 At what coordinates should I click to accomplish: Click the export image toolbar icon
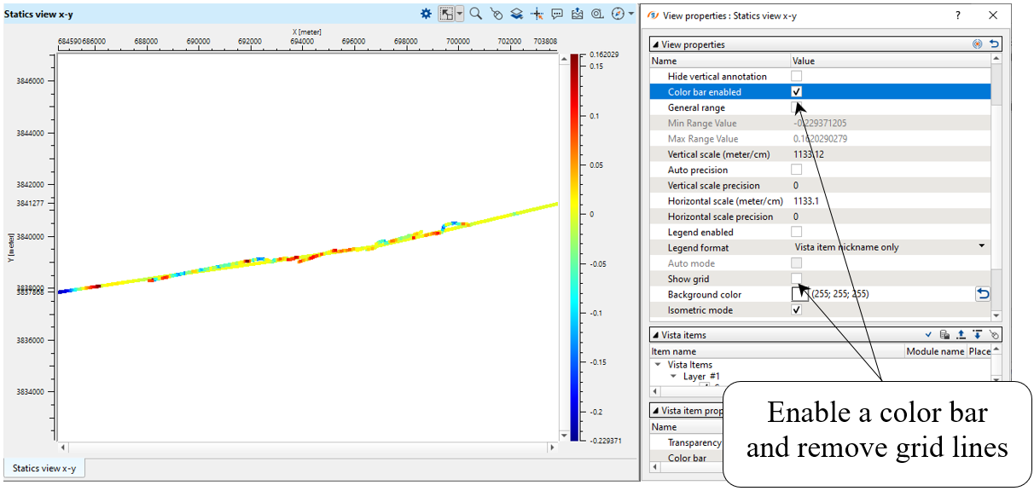click(578, 14)
